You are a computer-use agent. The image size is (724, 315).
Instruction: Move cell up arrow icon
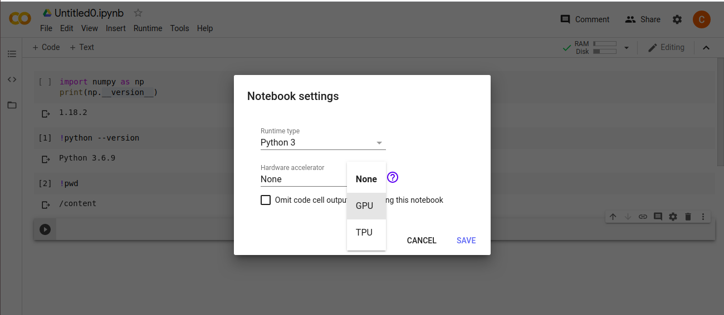613,217
